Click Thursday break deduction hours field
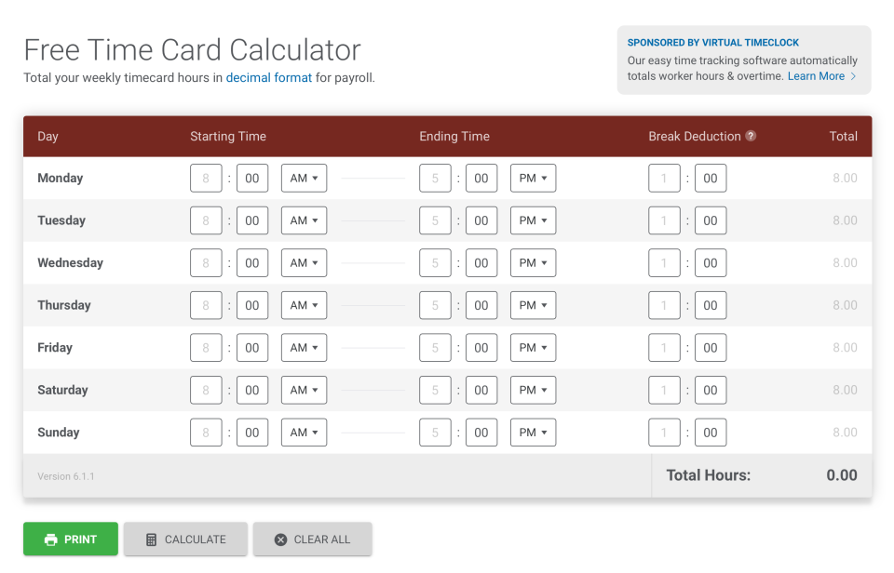The image size is (894, 573). 664,306
